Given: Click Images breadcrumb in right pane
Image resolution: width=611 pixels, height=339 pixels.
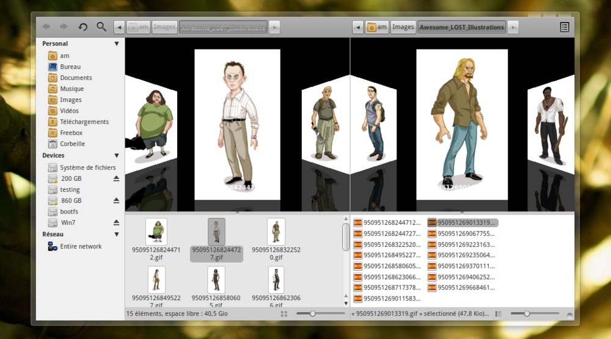Looking at the screenshot, I should (x=403, y=27).
